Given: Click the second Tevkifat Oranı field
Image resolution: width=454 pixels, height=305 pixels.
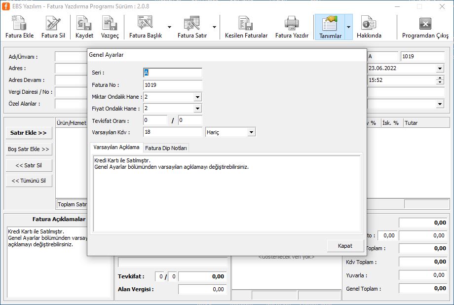Looking at the screenshot, I should pyautogui.click(x=190, y=120).
